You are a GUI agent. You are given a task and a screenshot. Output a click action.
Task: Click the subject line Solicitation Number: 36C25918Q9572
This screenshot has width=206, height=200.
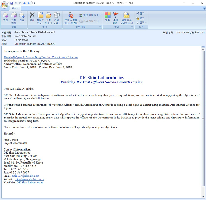pos(35,44)
